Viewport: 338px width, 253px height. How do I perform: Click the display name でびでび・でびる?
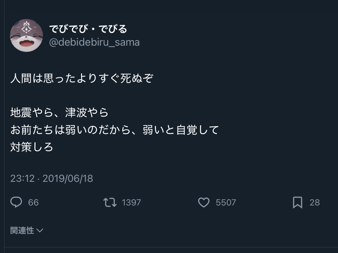click(x=88, y=29)
